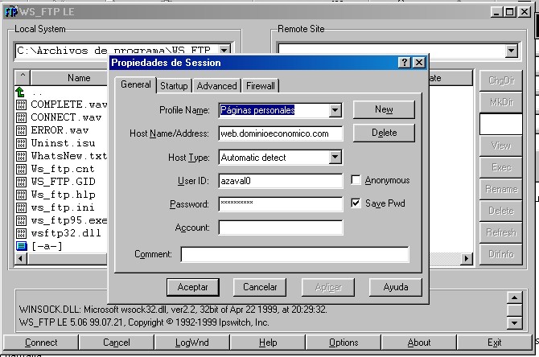Select the CONNECT.wav file icon

point(21,117)
